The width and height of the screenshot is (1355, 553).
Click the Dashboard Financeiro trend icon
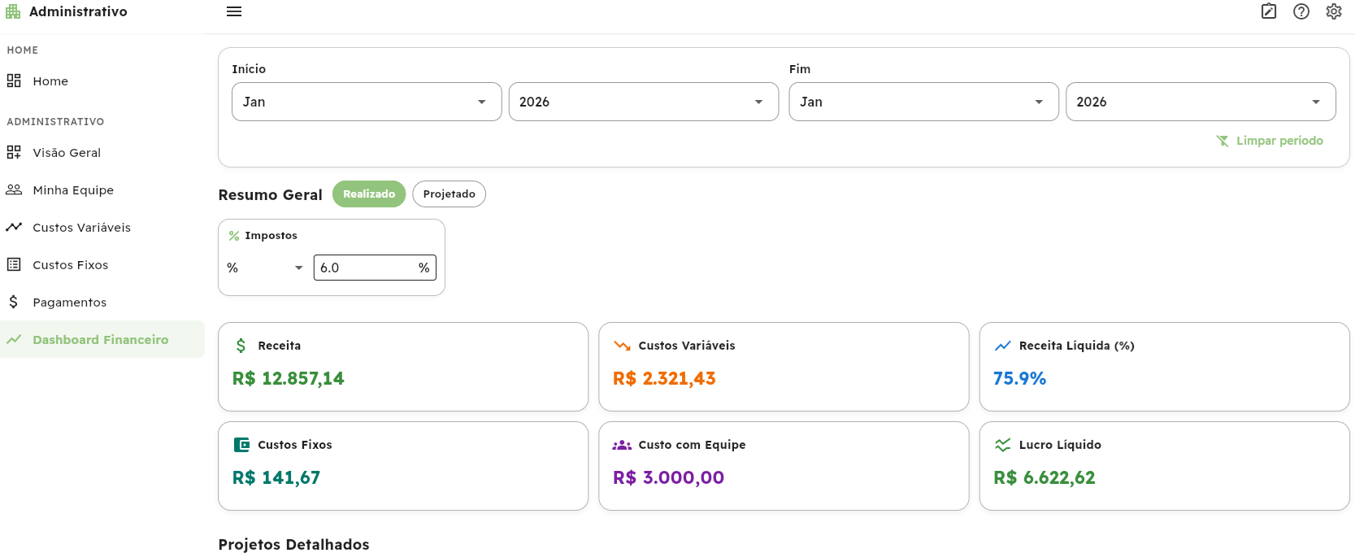(x=14, y=339)
